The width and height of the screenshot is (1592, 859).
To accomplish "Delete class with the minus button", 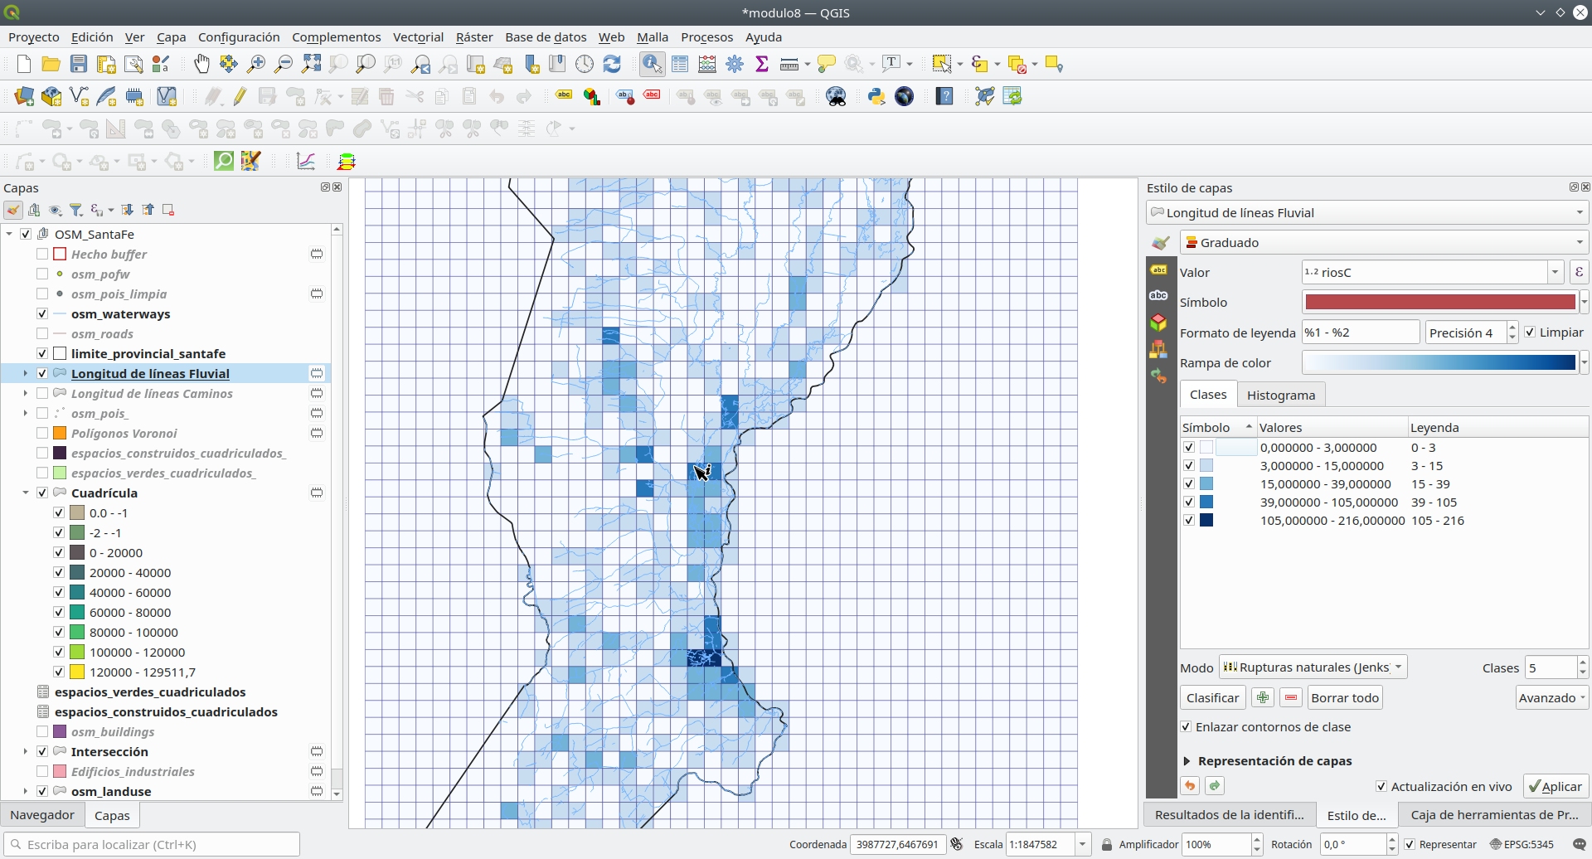I will 1291,698.
